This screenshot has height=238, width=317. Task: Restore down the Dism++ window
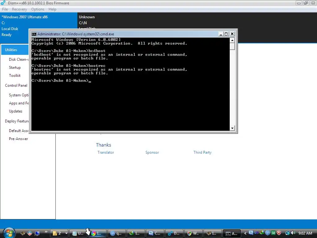pos(306,3)
